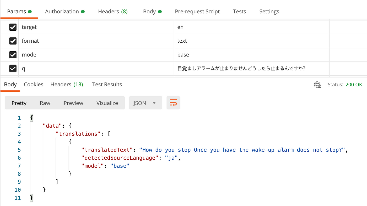Screen dimensions: 367x206
Task: Click the "detectedSourceLanguage" JSON key
Action: click(x=120, y=158)
